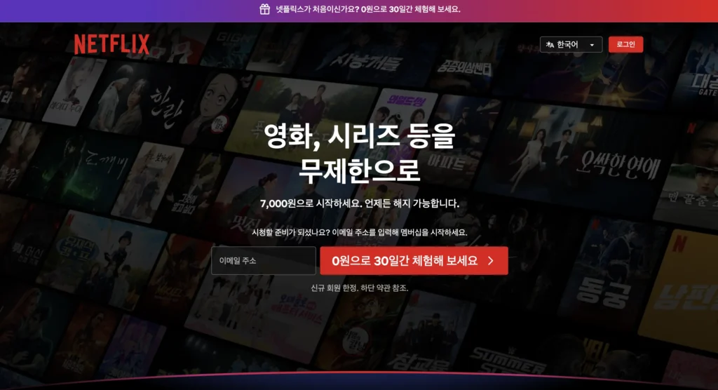Click the top banner text about 30일간 체험

[x=367, y=9]
